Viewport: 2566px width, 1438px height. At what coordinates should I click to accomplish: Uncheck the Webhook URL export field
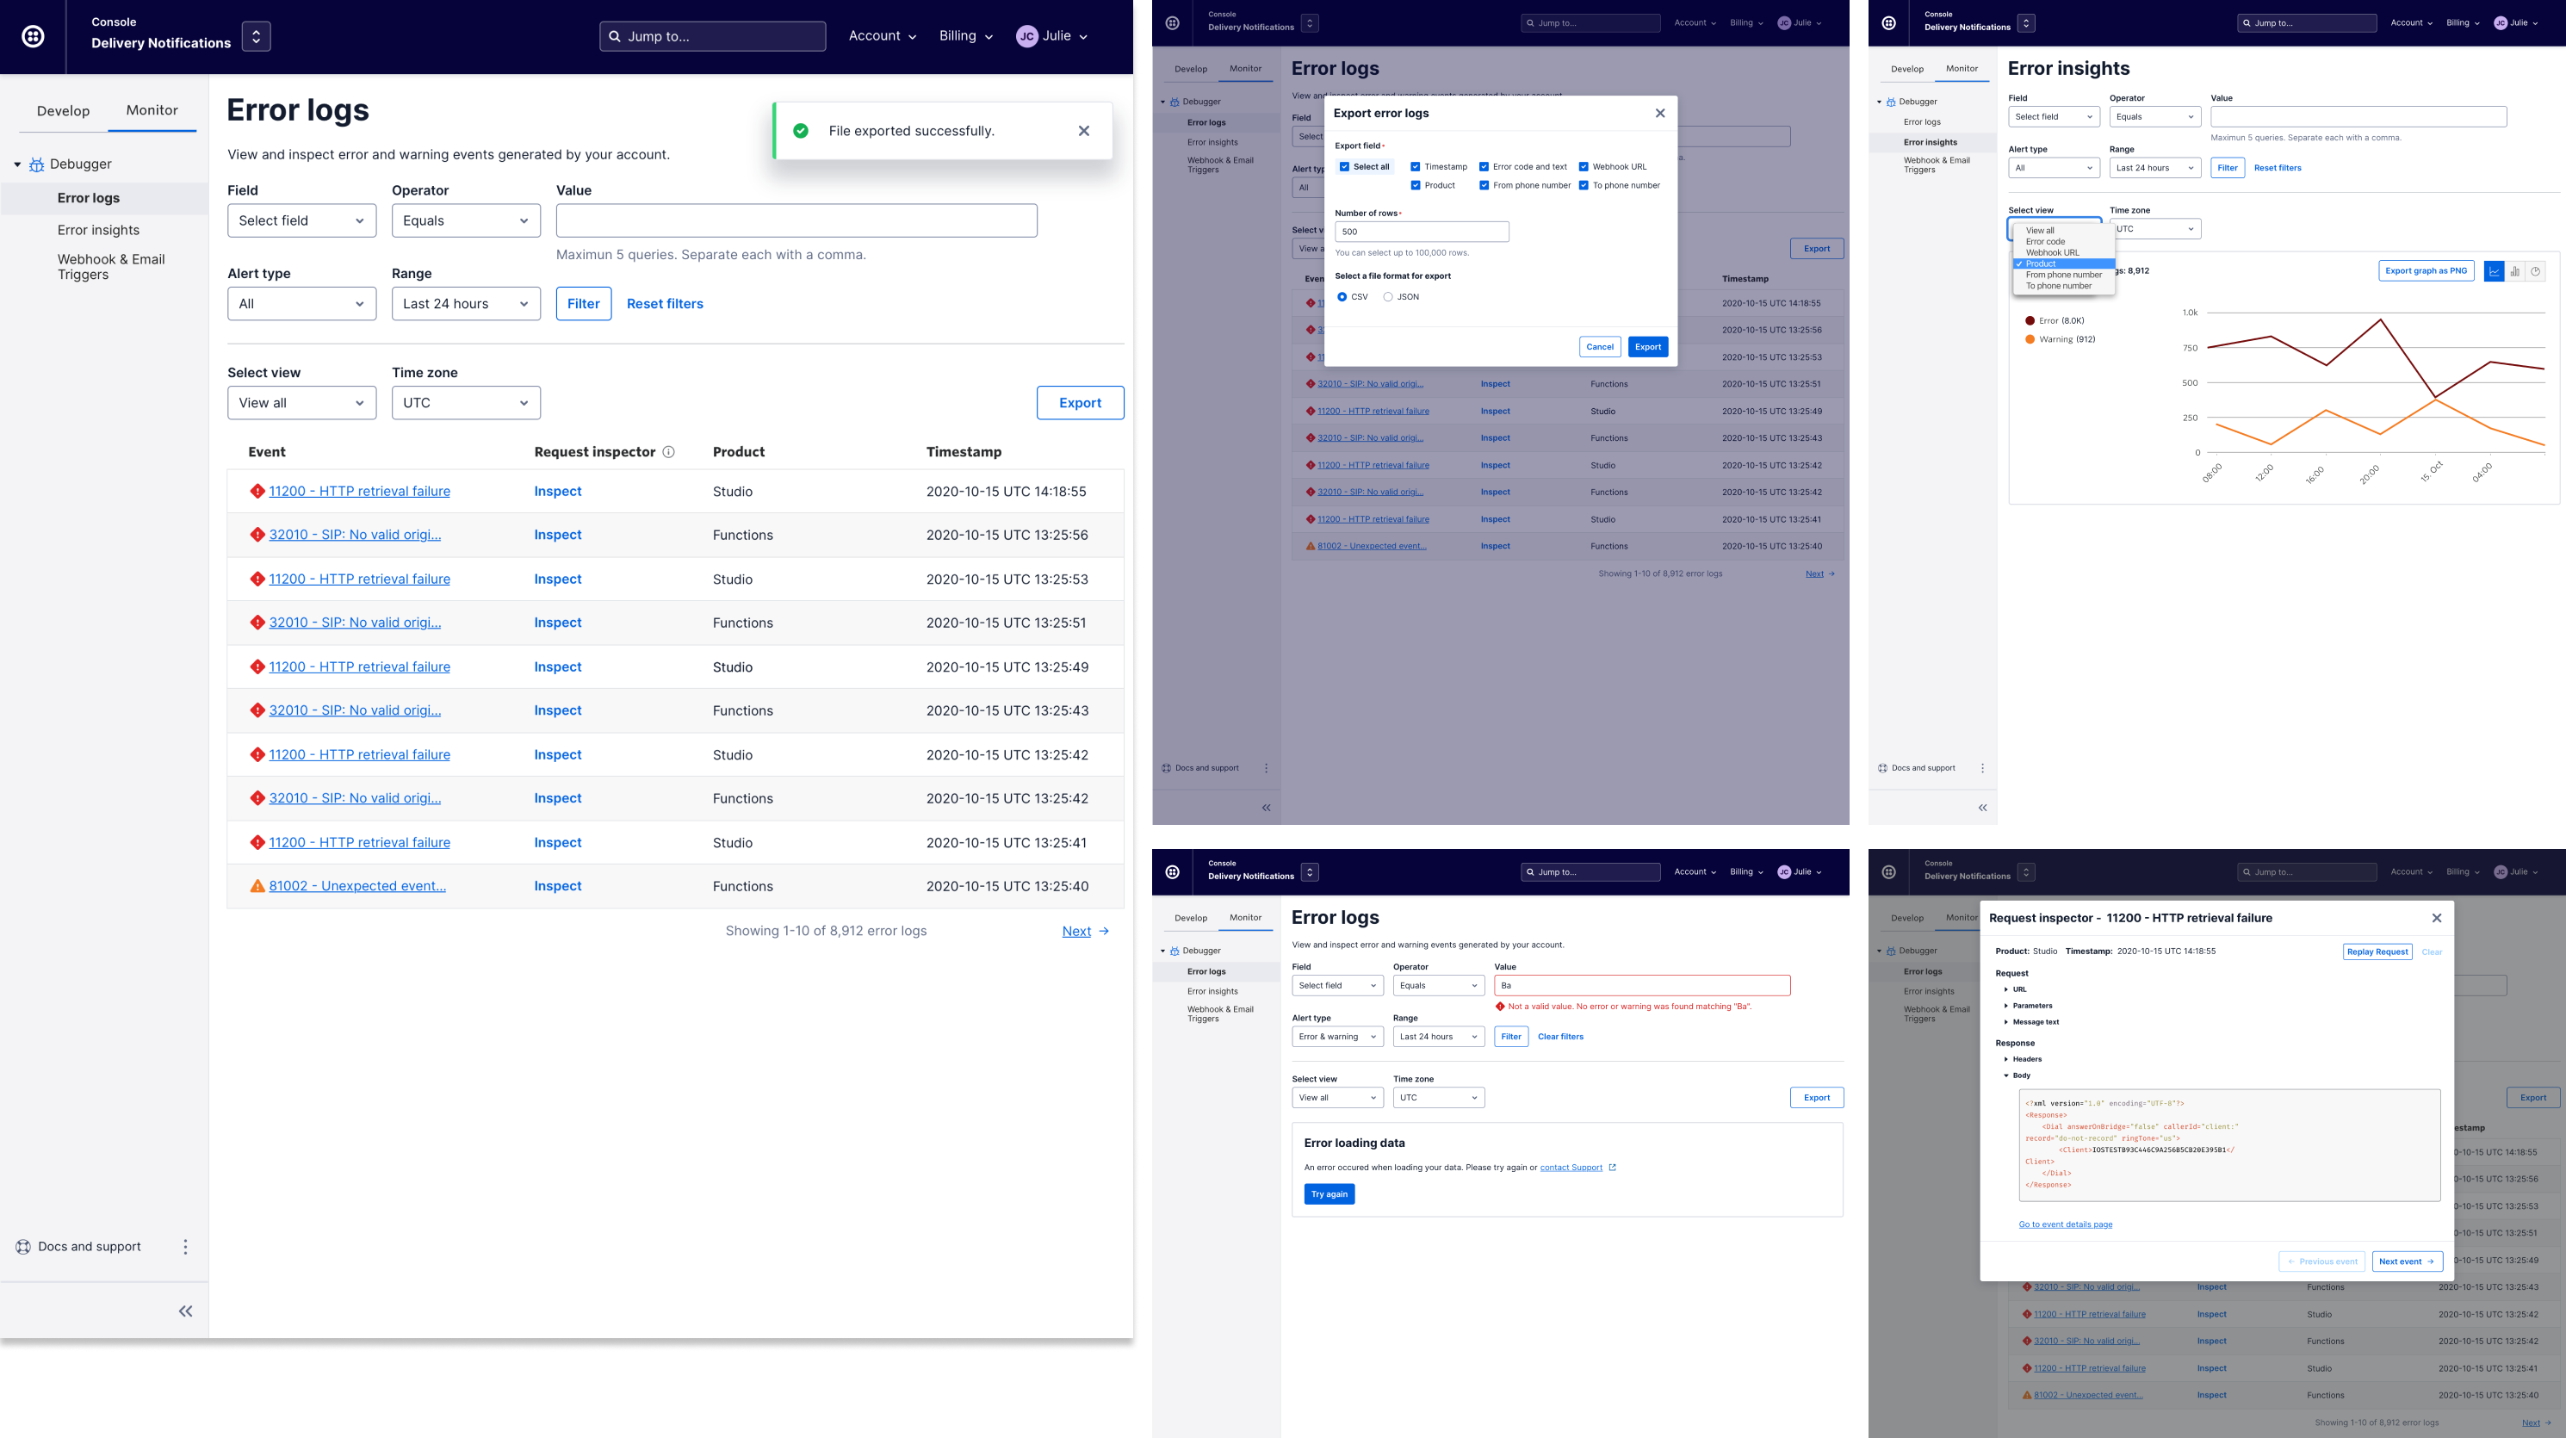click(1584, 166)
